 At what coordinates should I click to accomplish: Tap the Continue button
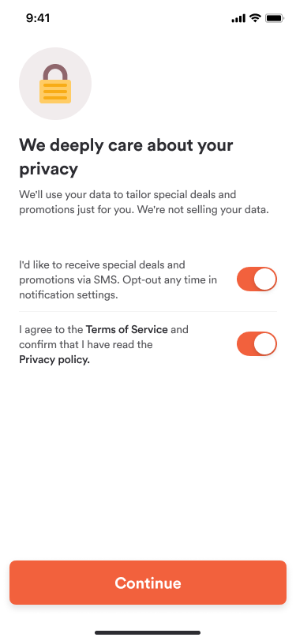pyautogui.click(x=148, y=583)
